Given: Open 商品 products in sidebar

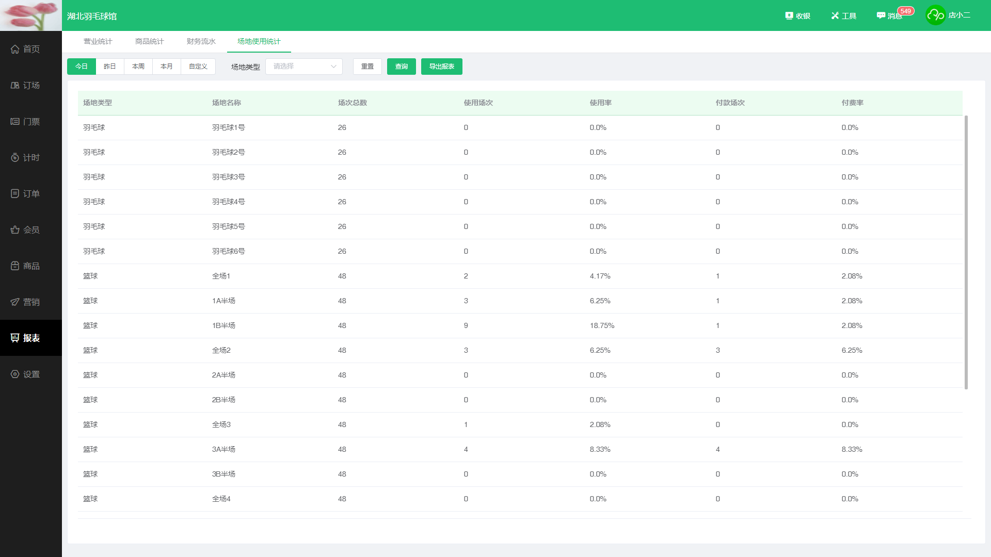Looking at the screenshot, I should pyautogui.click(x=25, y=266).
